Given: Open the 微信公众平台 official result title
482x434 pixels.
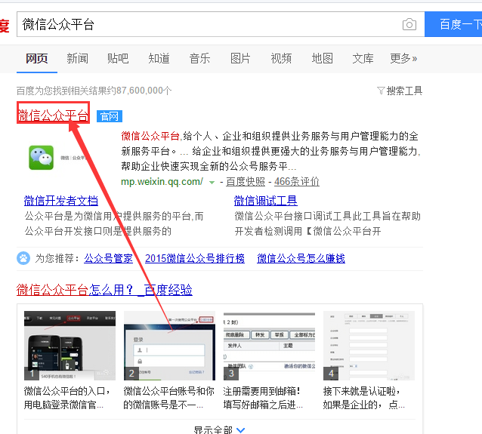Looking at the screenshot, I should 53,115.
